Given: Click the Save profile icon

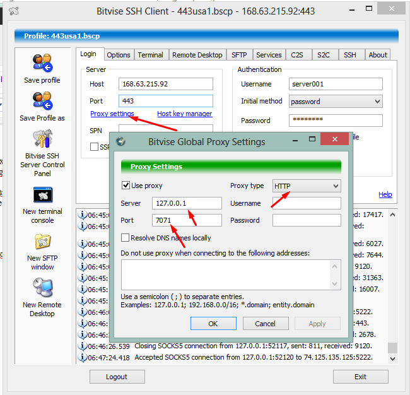Looking at the screenshot, I should tap(43, 63).
